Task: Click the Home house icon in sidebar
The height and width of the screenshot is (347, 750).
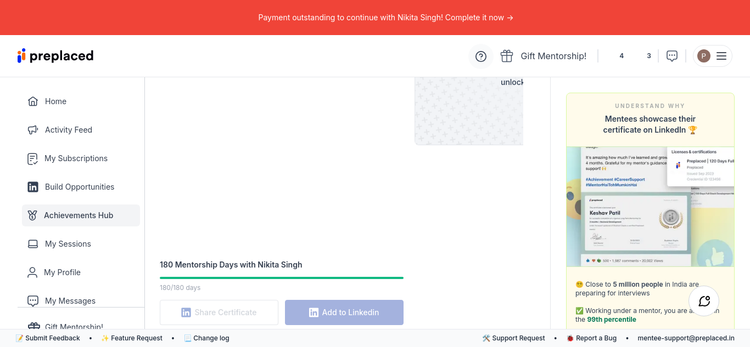Action: (x=33, y=101)
